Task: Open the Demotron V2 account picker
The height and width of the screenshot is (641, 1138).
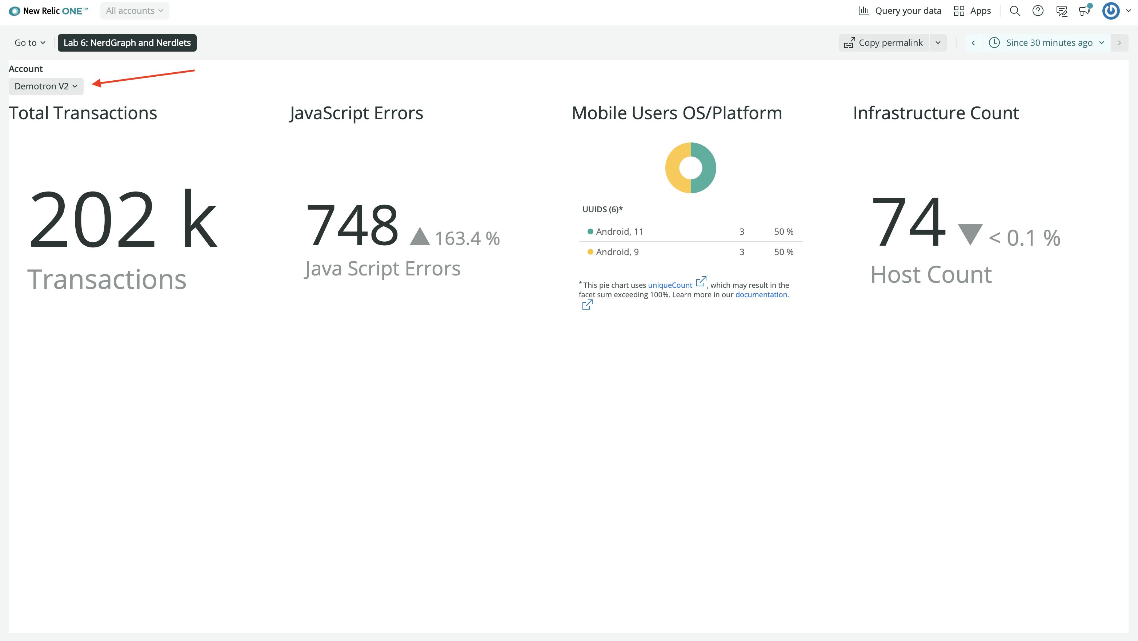Action: (x=46, y=86)
